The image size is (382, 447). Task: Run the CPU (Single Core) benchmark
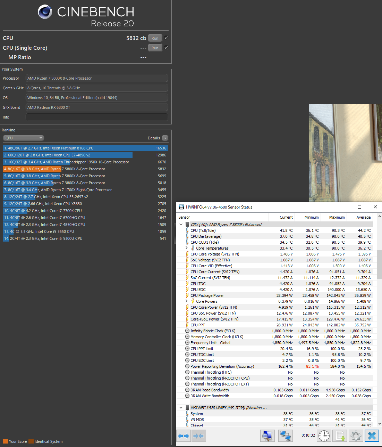coord(155,48)
